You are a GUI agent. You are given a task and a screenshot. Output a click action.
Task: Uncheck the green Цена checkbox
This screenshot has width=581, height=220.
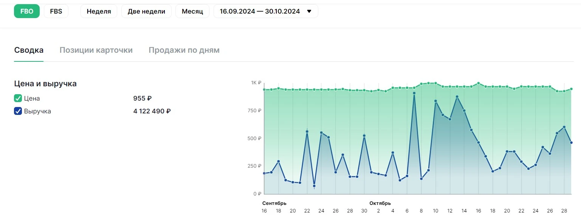[x=18, y=98]
